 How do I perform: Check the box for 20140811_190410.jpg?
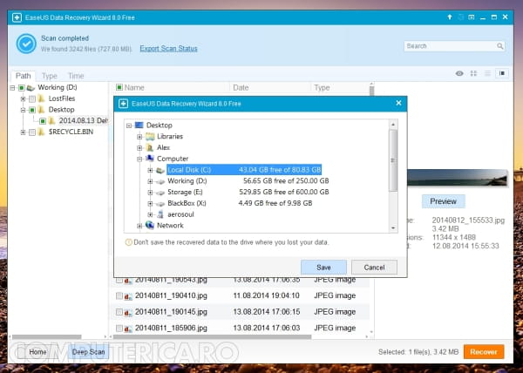point(119,295)
